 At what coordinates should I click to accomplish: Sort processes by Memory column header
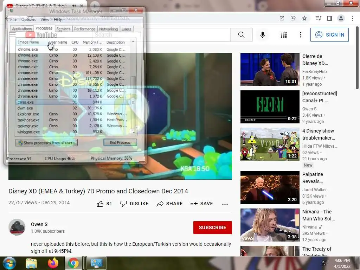[92, 42]
